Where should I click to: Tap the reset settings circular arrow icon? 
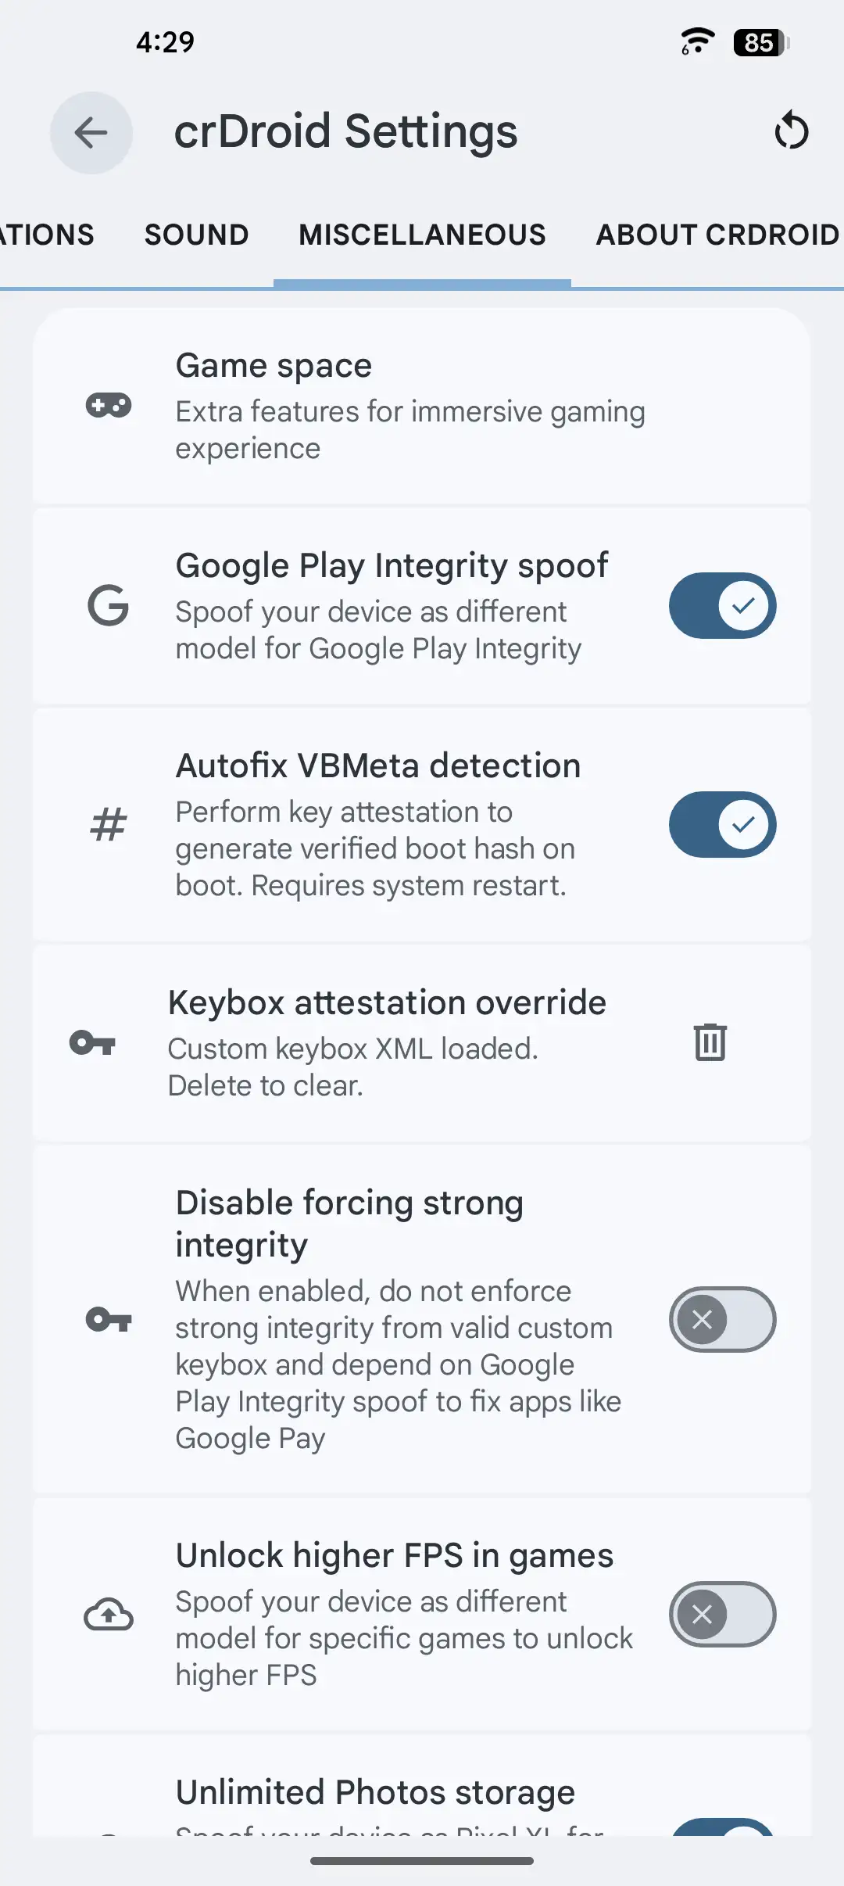pos(791,131)
